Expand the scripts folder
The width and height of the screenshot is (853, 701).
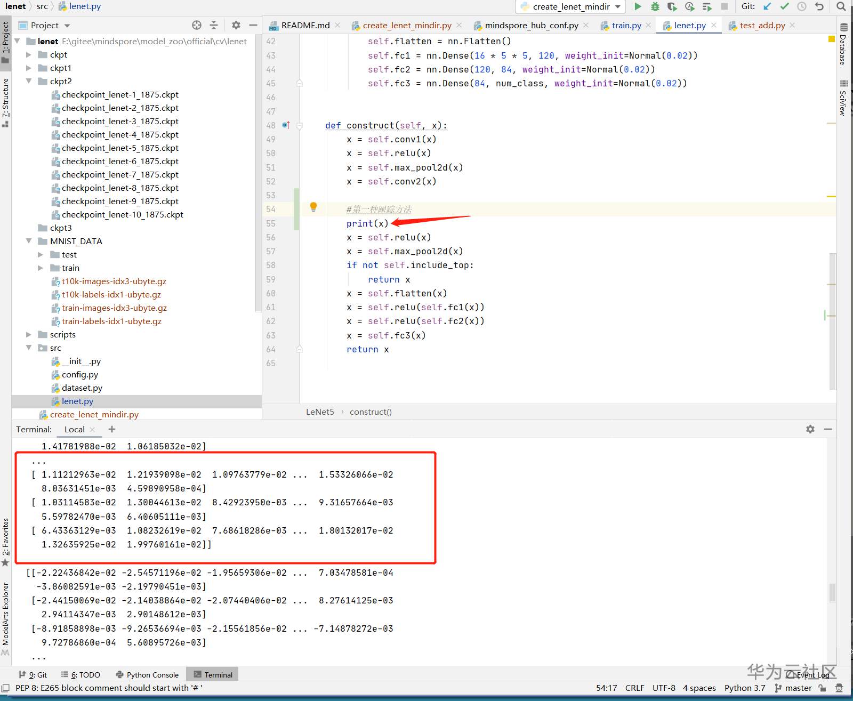[x=29, y=334]
